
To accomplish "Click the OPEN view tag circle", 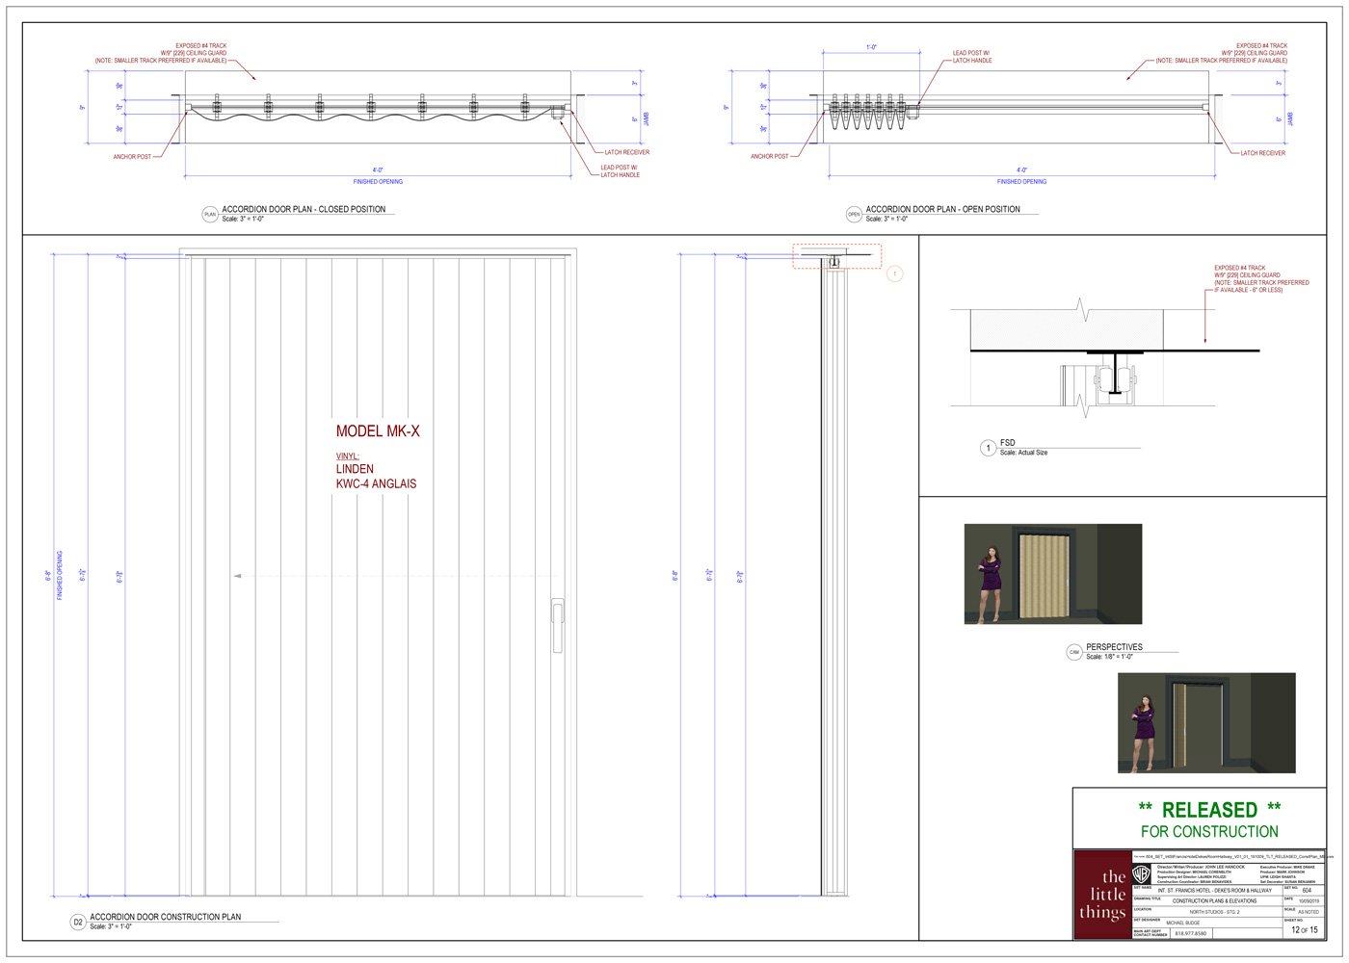I will [x=854, y=214].
